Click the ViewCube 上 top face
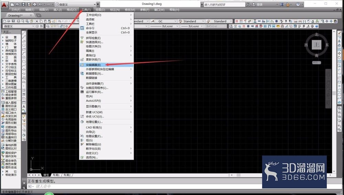Image resolution: width=344 pixels, height=195 pixels. [316, 45]
